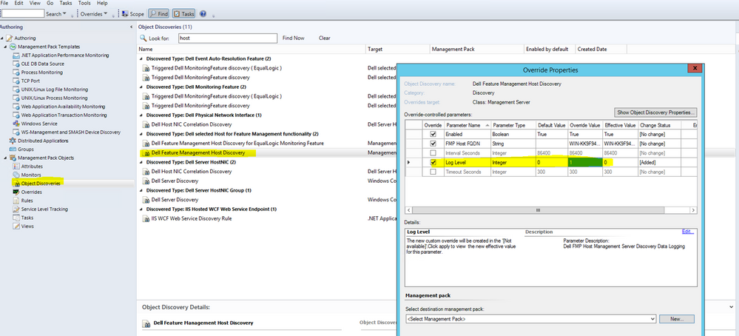Select the .NET Application Performance Monitoring template icon
Screen dimensions: 739x336
[x=16, y=55]
